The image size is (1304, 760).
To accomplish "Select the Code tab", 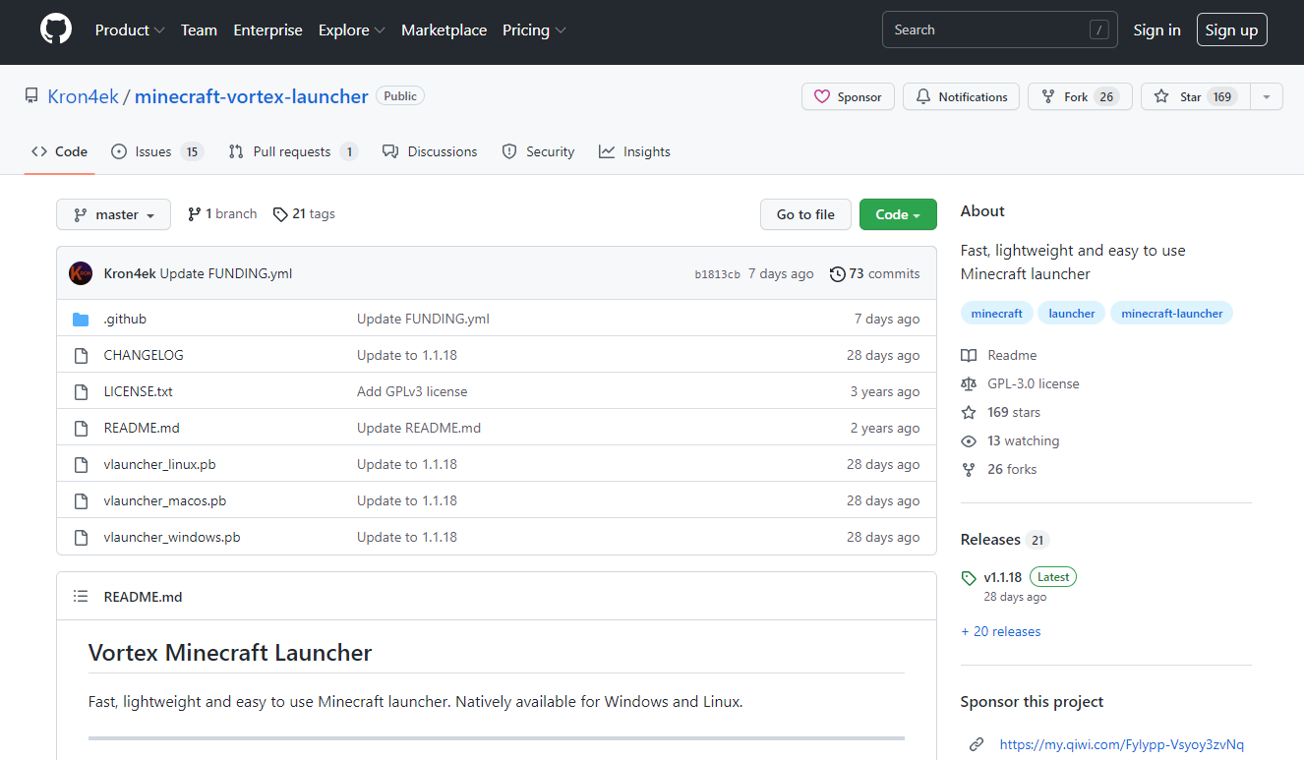I will point(59,151).
